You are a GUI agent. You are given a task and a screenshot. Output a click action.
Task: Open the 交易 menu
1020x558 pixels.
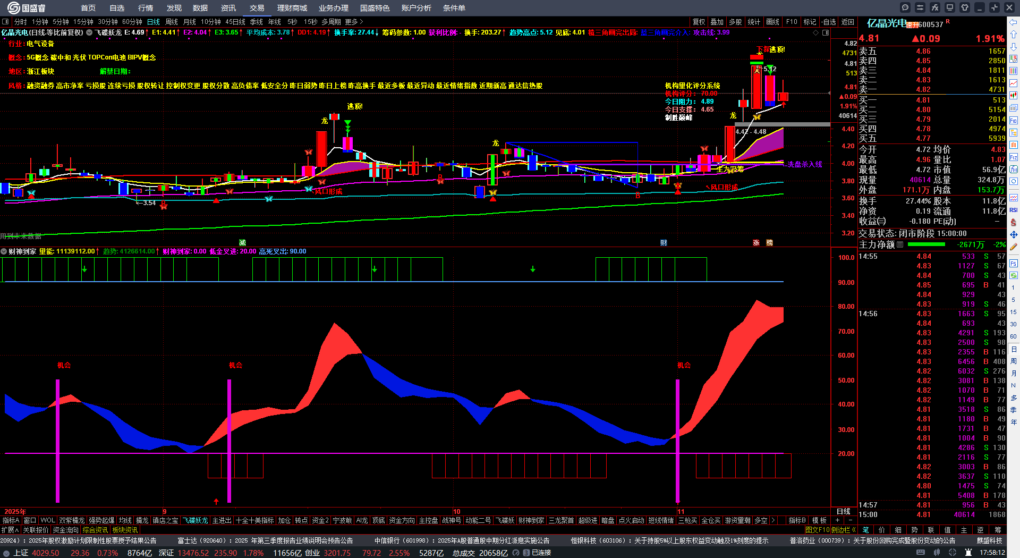[257, 8]
